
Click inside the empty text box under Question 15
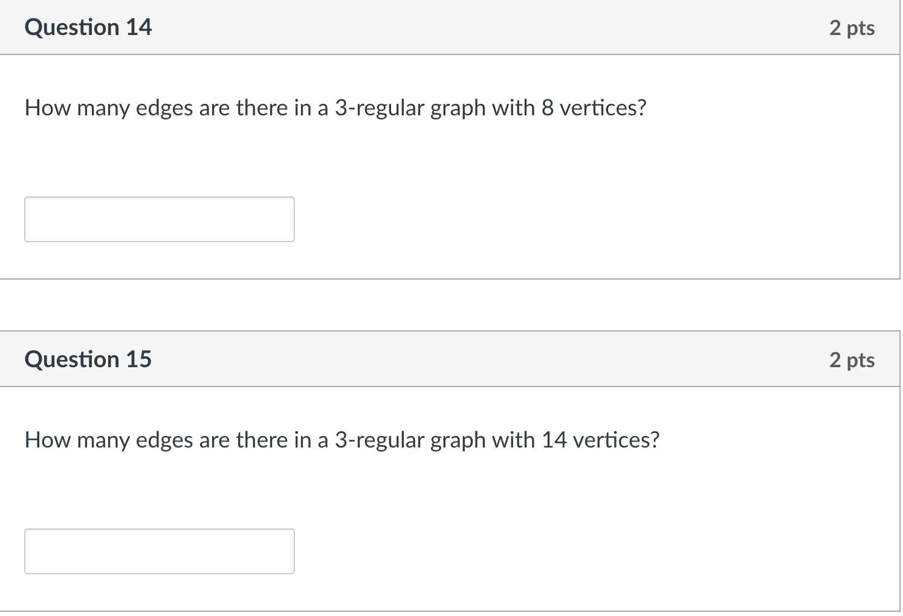point(159,551)
